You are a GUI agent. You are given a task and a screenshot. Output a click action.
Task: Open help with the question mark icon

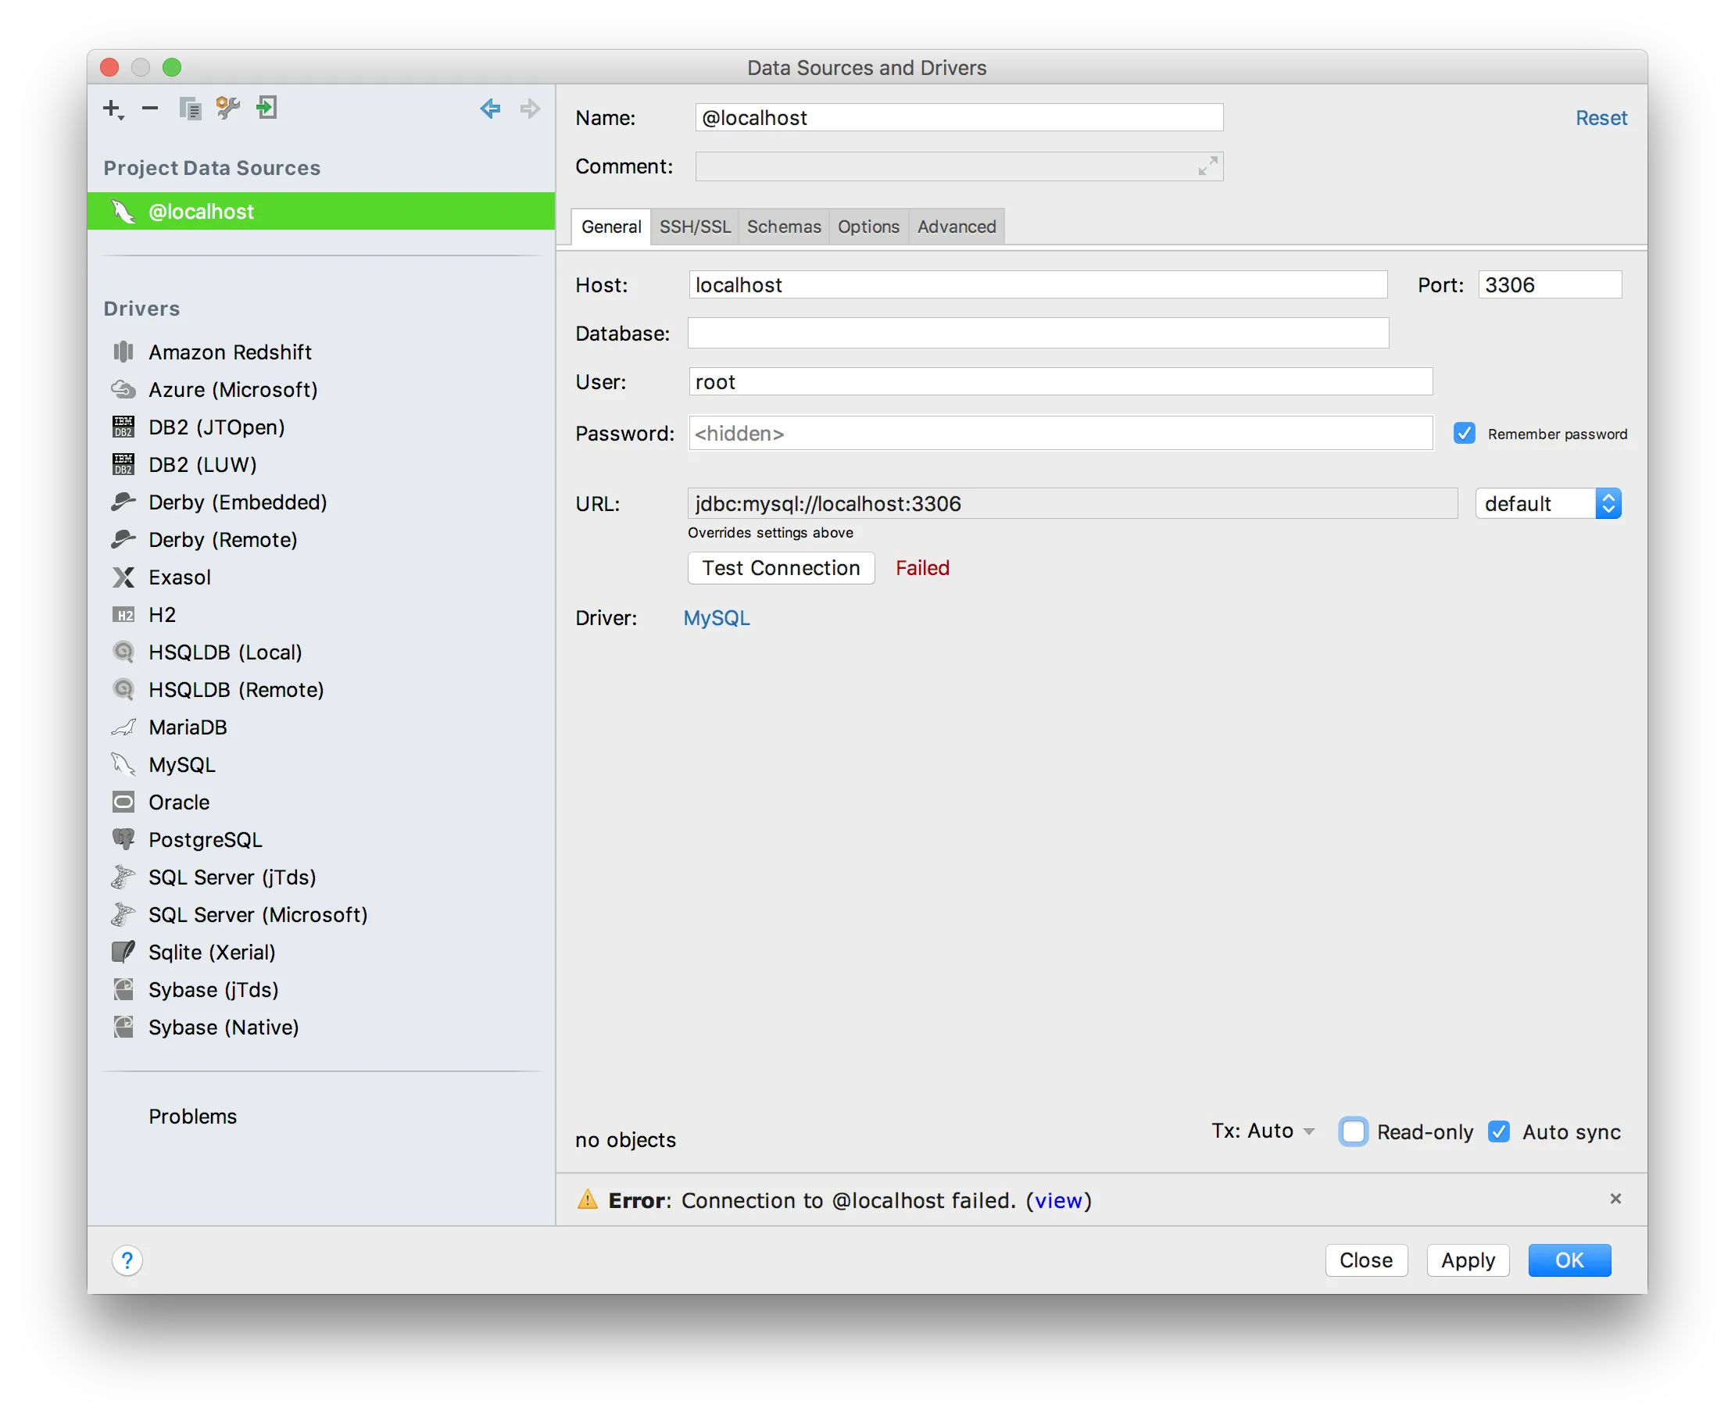[127, 1260]
